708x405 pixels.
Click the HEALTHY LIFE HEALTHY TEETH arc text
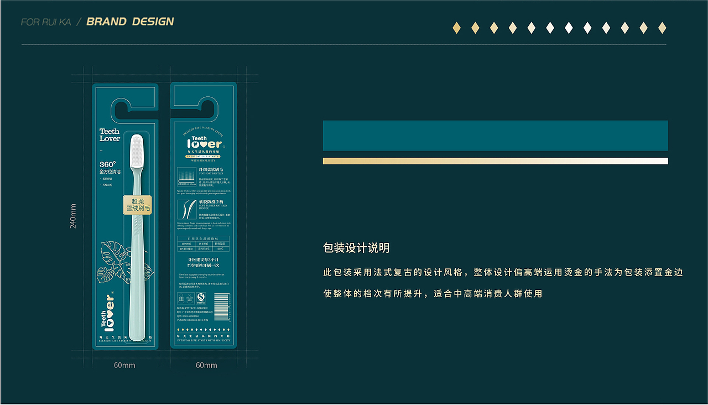pyautogui.click(x=203, y=132)
